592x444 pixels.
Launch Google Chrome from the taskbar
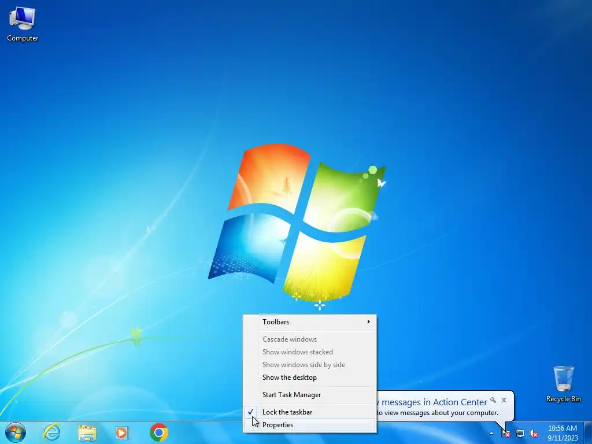click(x=159, y=432)
